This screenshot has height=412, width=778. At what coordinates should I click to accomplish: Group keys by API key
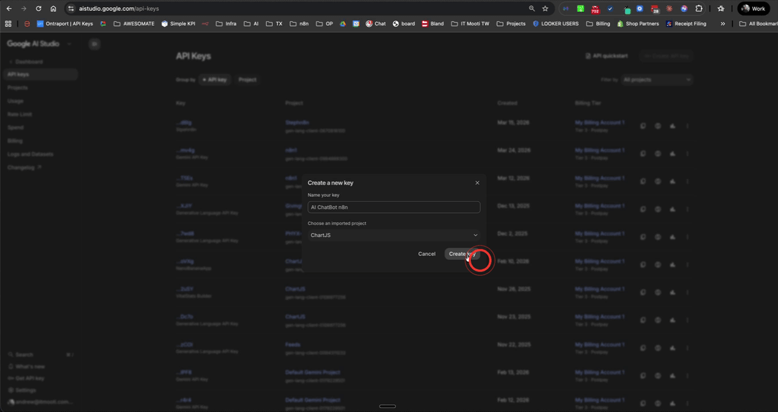click(x=214, y=80)
